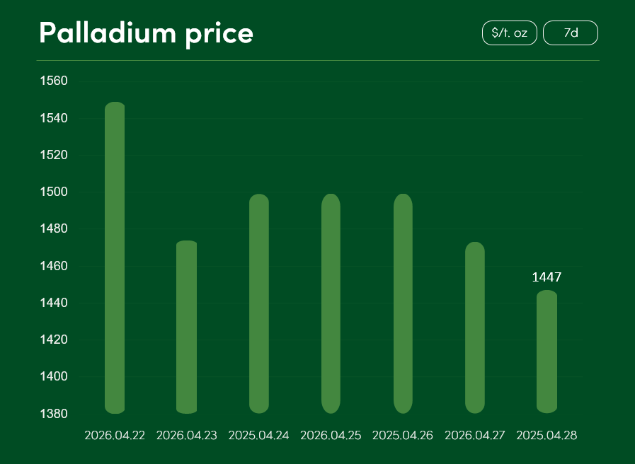Click the 1560 y-axis label

point(52,81)
